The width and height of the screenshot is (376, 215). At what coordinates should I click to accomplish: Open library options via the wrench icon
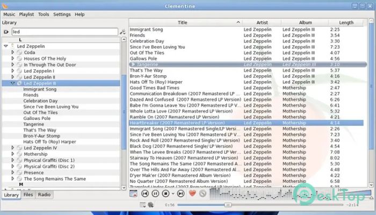click(122, 32)
